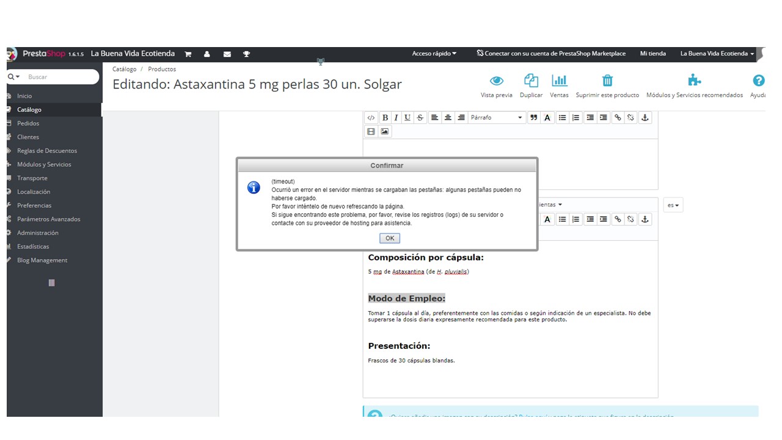The image size is (782, 440).
Task: Increase indent in second editor
Action: point(604,219)
